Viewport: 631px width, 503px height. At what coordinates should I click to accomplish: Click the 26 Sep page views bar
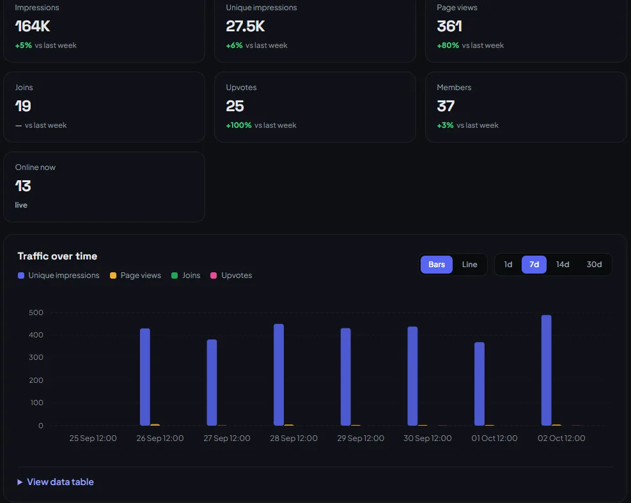155,424
